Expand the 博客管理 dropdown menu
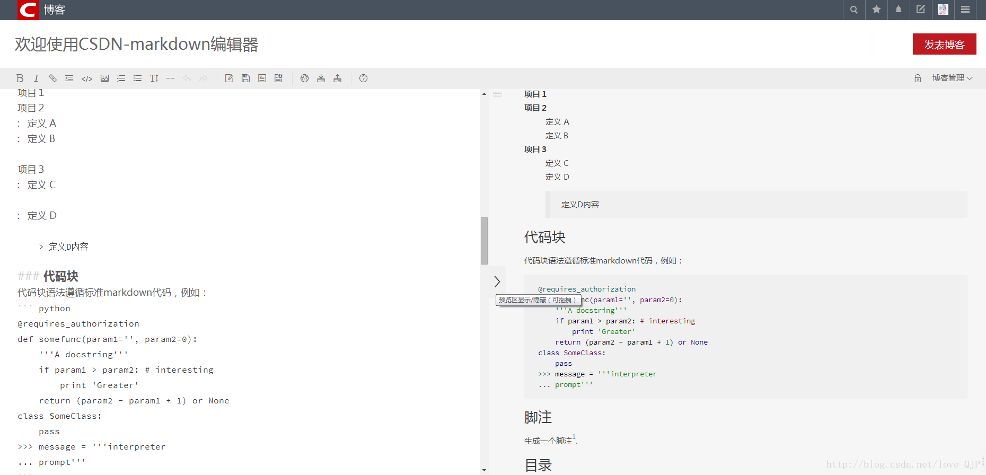 (x=953, y=78)
